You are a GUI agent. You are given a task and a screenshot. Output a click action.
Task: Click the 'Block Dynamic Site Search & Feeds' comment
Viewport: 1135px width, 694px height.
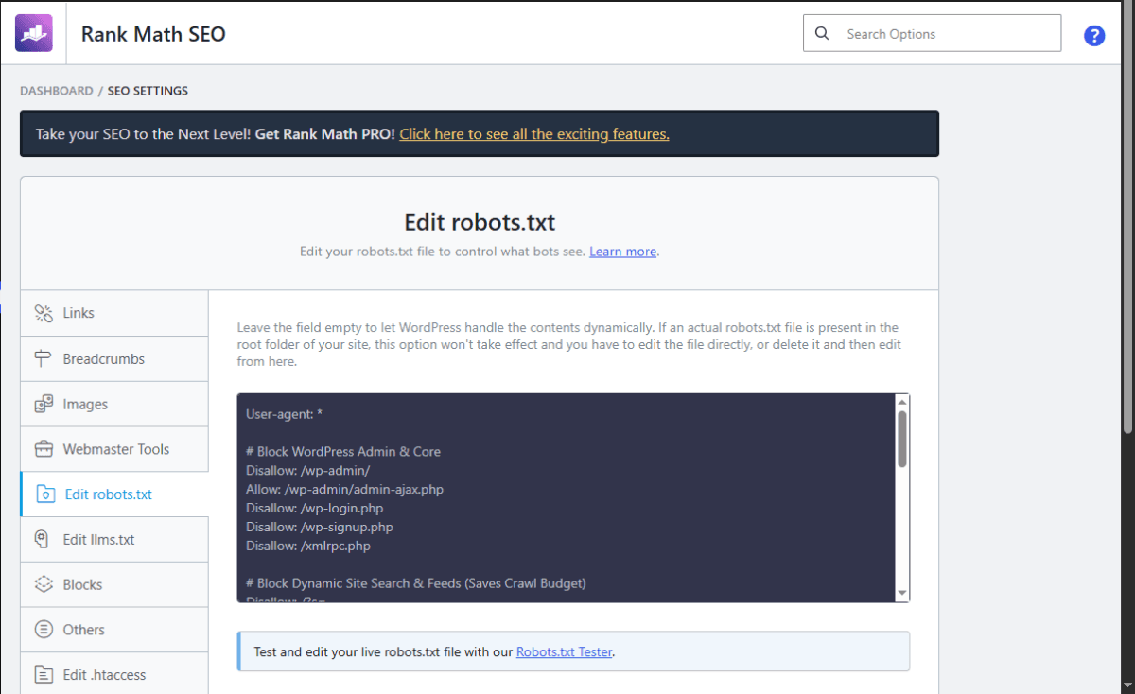(x=416, y=583)
